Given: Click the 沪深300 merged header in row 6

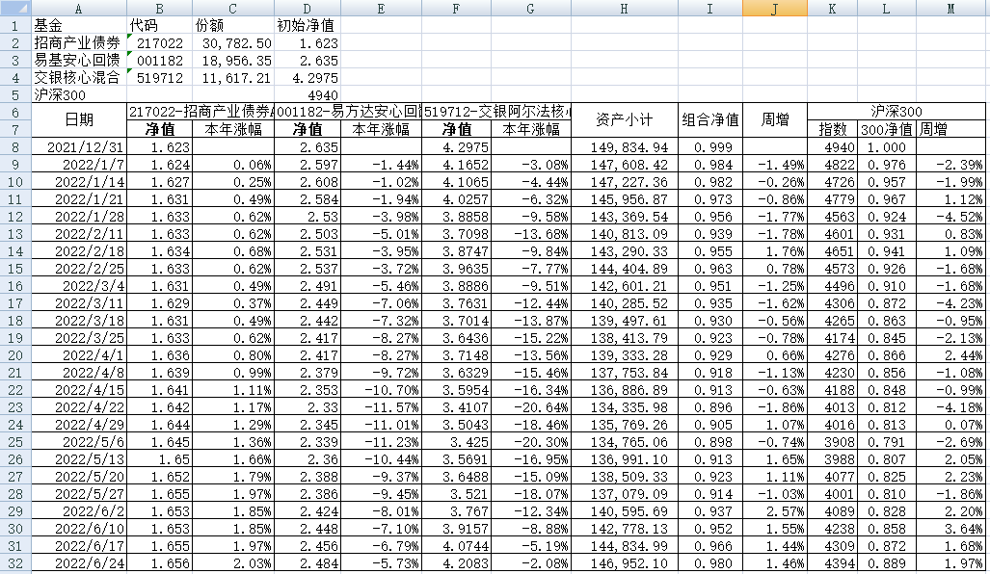Looking at the screenshot, I should pyautogui.click(x=896, y=112).
